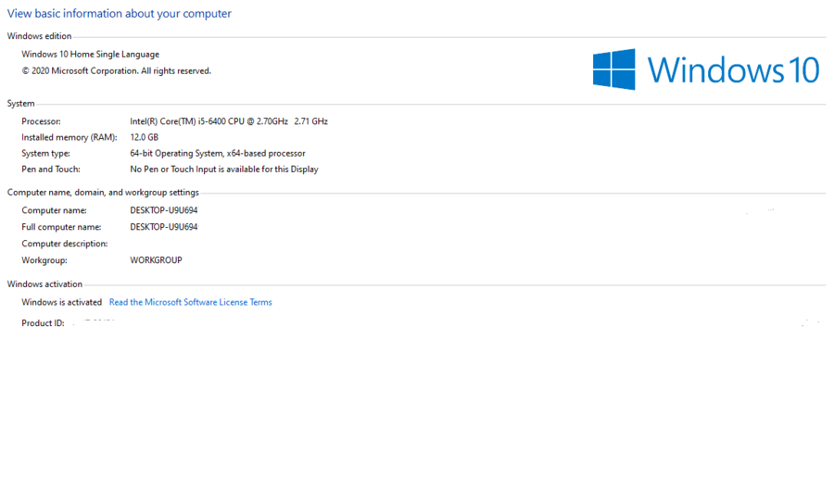Click the 'Installed memory (RAM):' label
Image resolution: width=834 pixels, height=478 pixels.
[x=69, y=137]
